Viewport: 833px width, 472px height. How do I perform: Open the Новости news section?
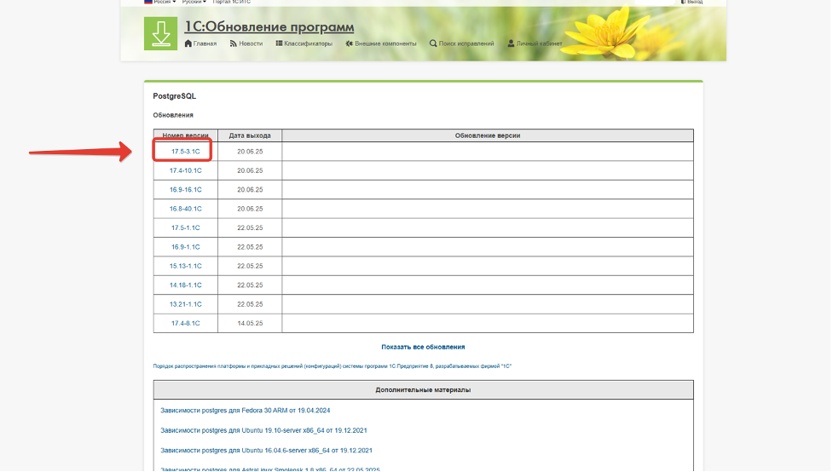pyautogui.click(x=246, y=43)
